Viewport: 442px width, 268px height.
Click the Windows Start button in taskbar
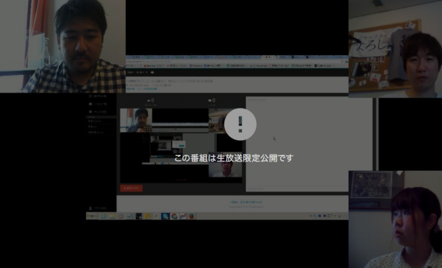coord(90,216)
